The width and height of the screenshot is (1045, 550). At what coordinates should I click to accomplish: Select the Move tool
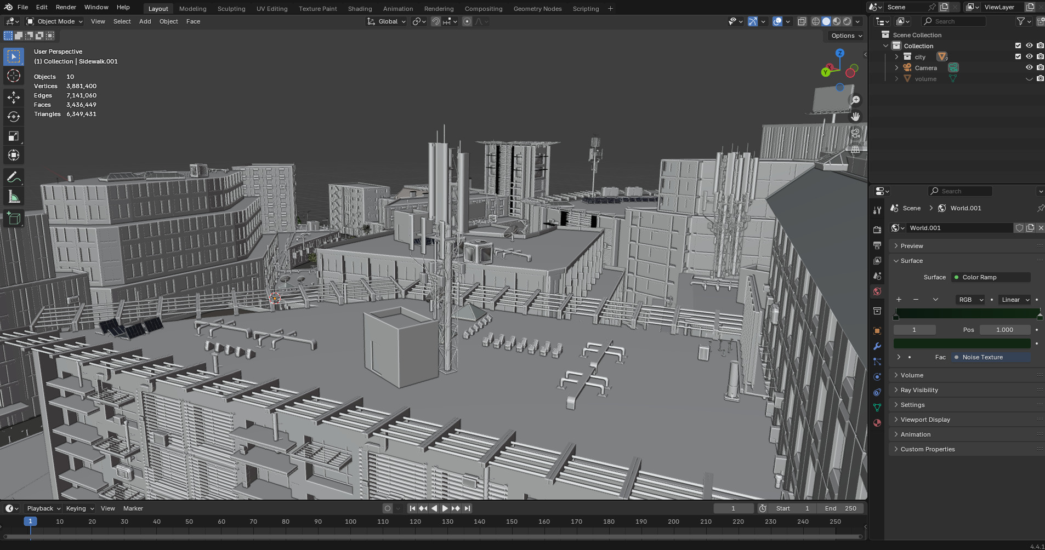coord(14,98)
